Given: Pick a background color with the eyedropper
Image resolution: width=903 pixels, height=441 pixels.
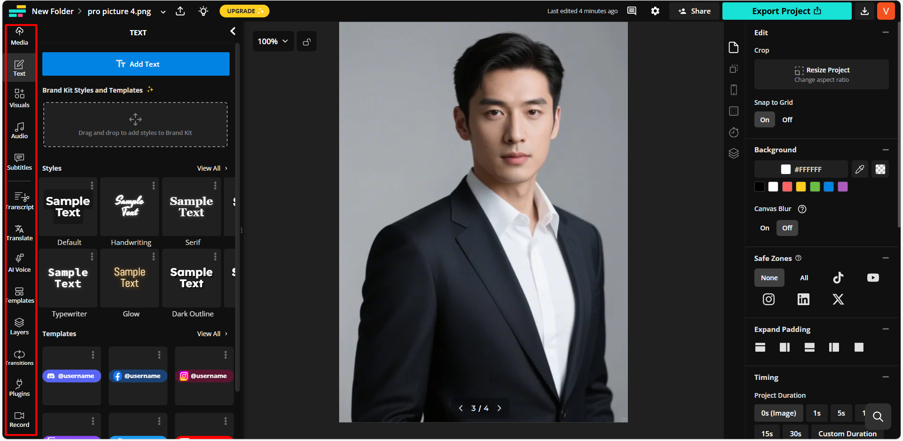Looking at the screenshot, I should click(860, 169).
